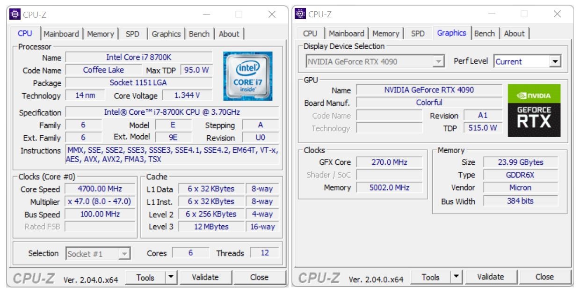Screen dimensions: 580x295
Task: Open Memory tab in right CPU-Z window
Action: tap(386, 34)
